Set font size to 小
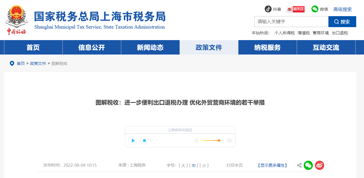Image resolution: width=364 pixels, height=178 pixels. point(204,165)
